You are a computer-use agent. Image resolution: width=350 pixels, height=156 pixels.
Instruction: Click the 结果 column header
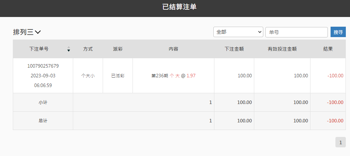[x=328, y=49]
